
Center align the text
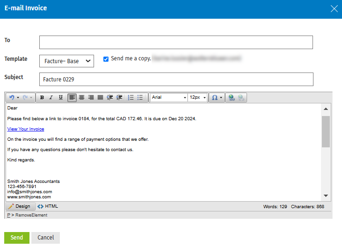click(81, 97)
